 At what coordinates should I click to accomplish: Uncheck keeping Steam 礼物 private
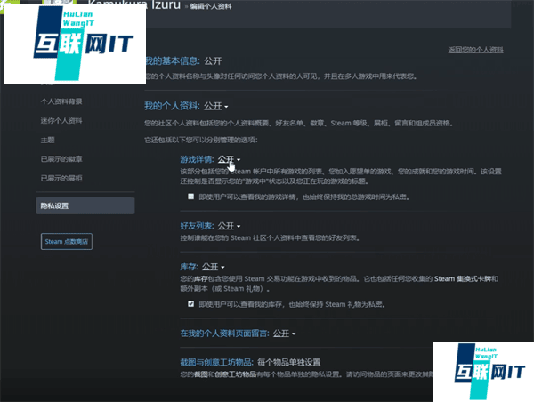click(x=190, y=303)
